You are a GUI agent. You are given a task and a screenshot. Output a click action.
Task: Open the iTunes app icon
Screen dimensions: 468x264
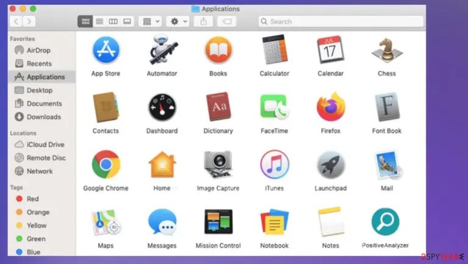(274, 165)
